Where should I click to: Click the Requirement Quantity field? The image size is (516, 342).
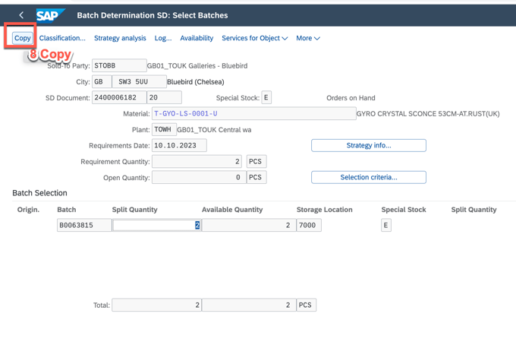tap(197, 162)
